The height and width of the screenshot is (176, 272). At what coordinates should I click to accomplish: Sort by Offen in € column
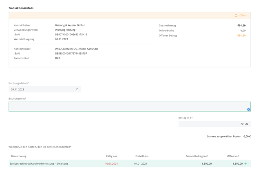coord(233,156)
